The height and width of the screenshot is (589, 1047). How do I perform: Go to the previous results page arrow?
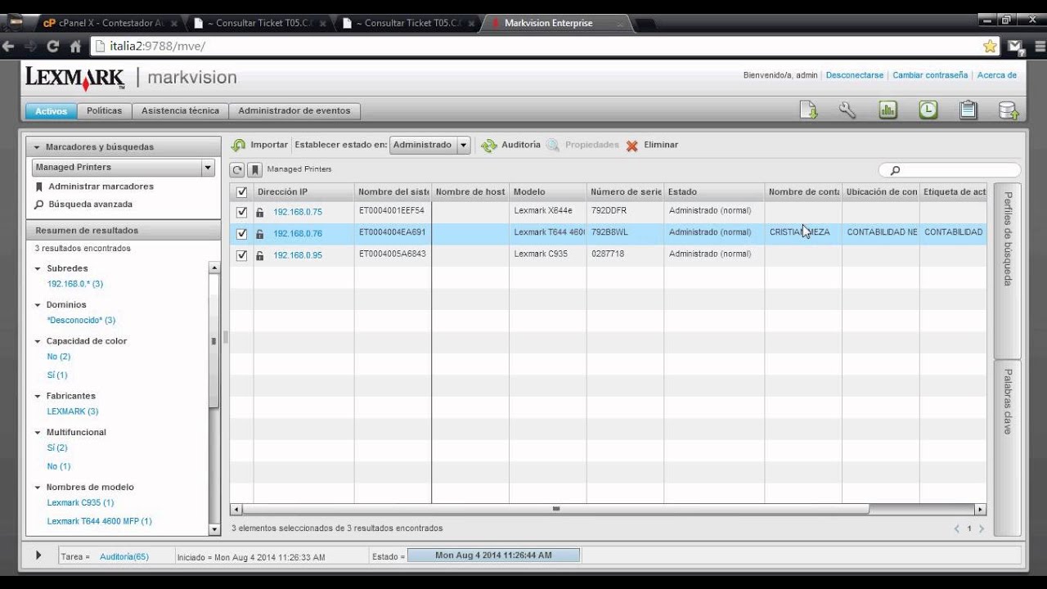957,528
